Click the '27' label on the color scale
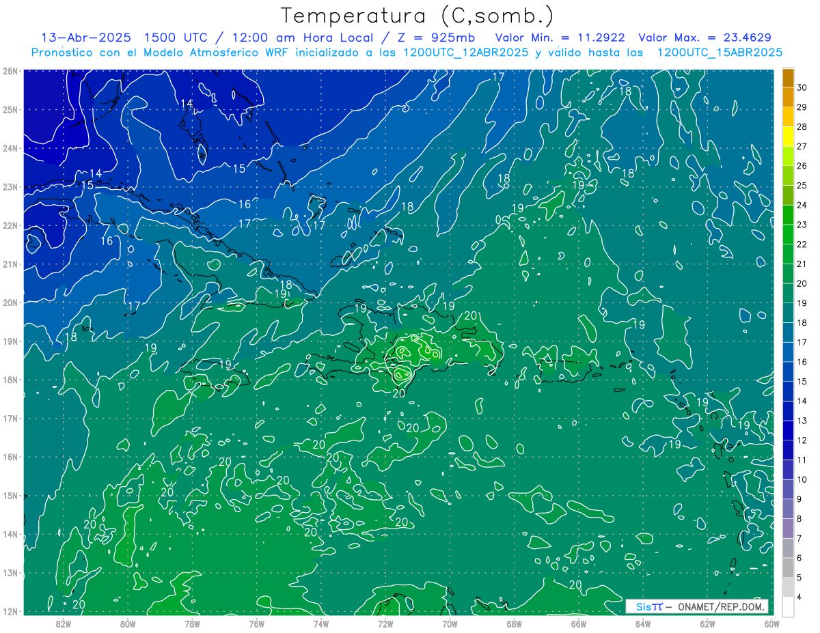The height and width of the screenshot is (633, 820). (x=802, y=146)
